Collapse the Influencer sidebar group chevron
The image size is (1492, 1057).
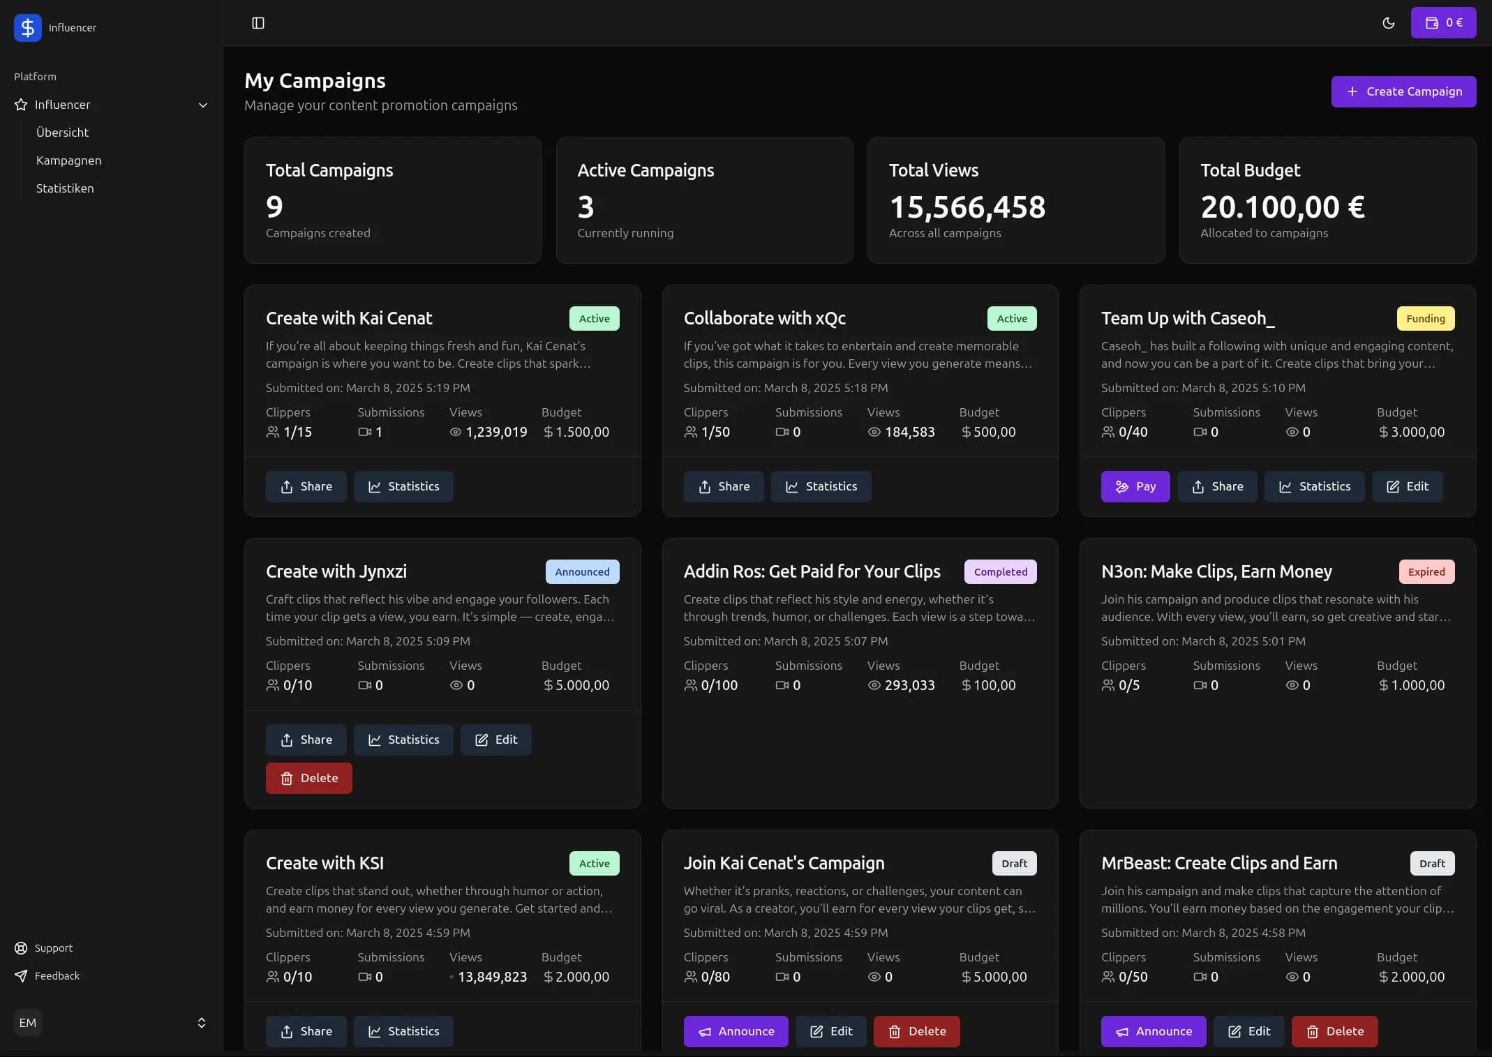pyautogui.click(x=203, y=105)
